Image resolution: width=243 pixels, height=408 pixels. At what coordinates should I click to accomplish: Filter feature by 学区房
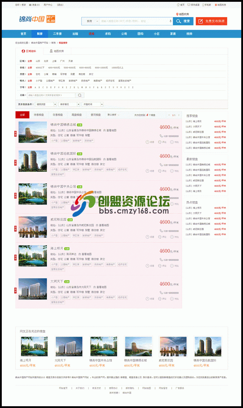62,81
